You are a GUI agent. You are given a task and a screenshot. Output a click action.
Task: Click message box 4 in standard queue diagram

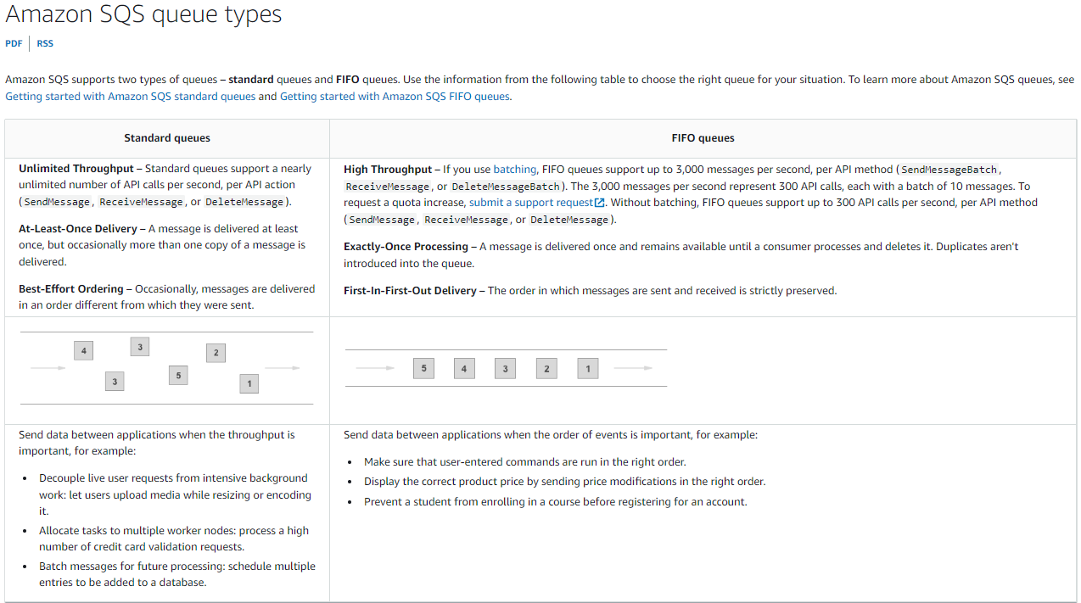coord(83,350)
